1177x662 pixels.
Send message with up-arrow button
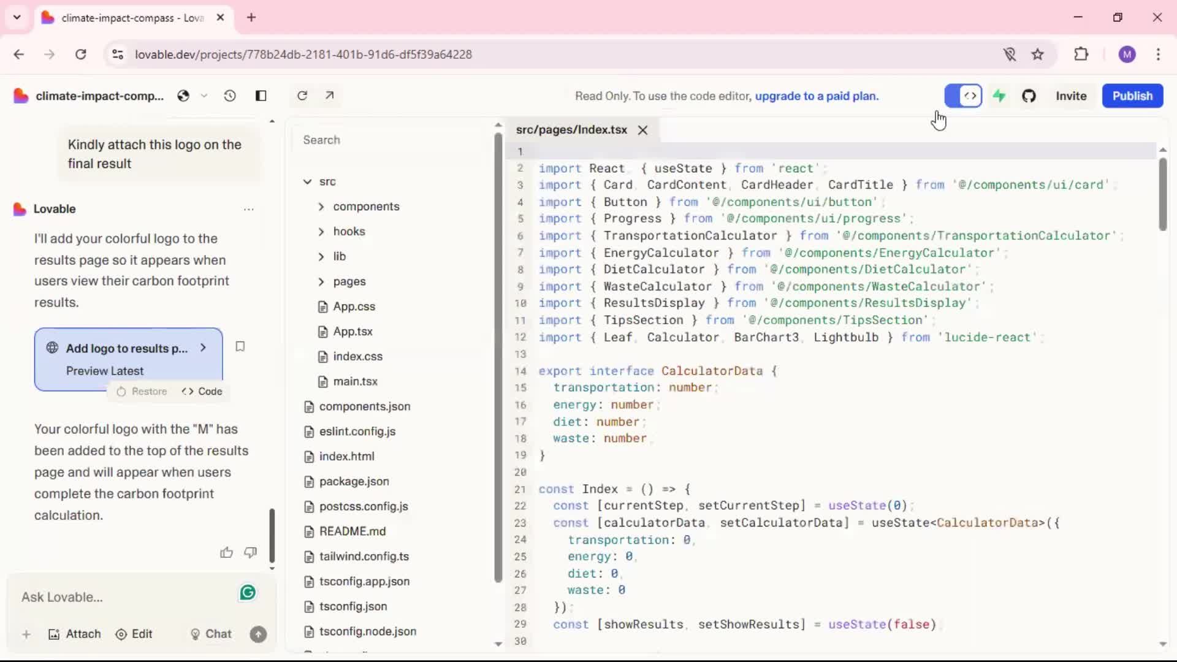[x=258, y=634]
